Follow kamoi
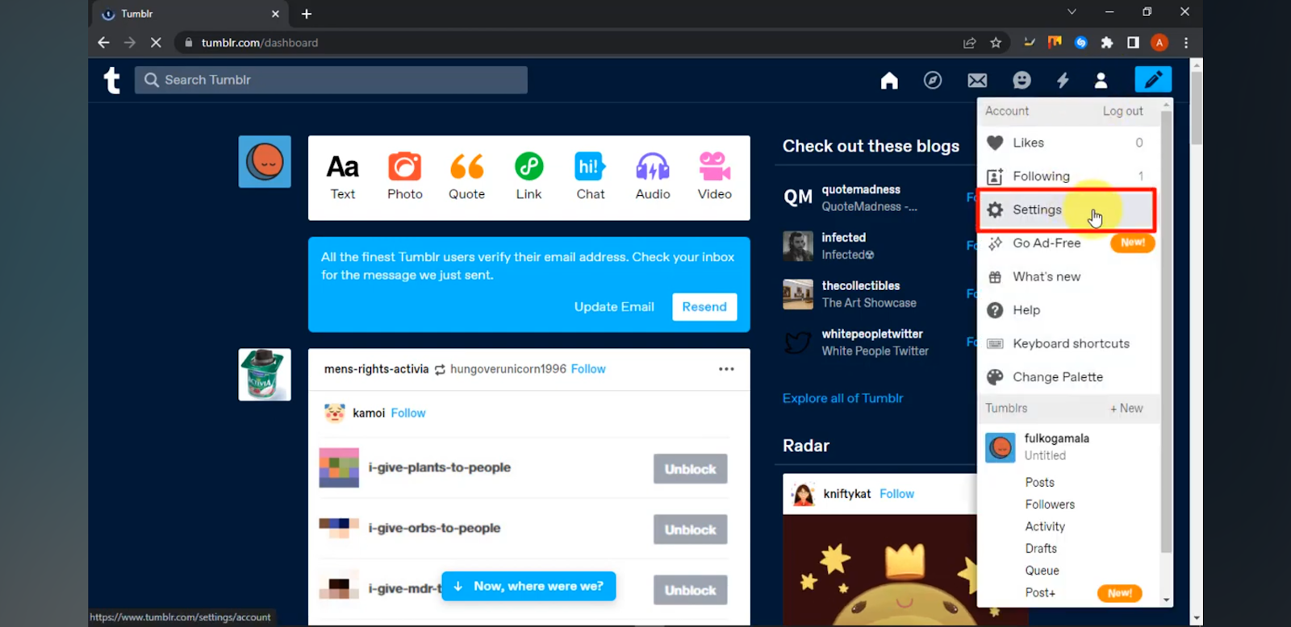 [x=408, y=413]
